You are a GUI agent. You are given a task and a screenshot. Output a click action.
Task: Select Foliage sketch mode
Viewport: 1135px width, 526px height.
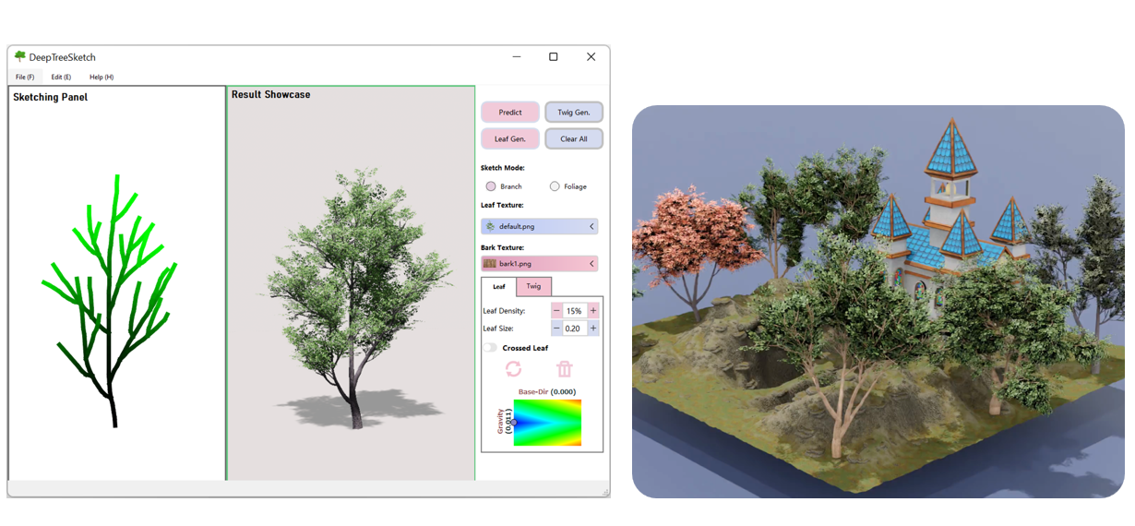pyautogui.click(x=555, y=186)
